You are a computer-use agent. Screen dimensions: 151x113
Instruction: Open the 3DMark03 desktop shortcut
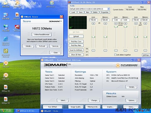(17, 4)
